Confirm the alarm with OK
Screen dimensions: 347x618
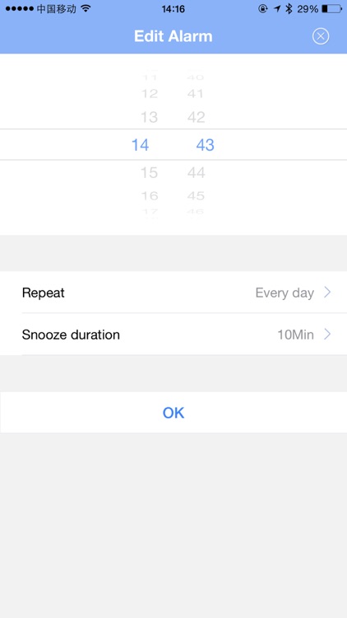tap(173, 412)
